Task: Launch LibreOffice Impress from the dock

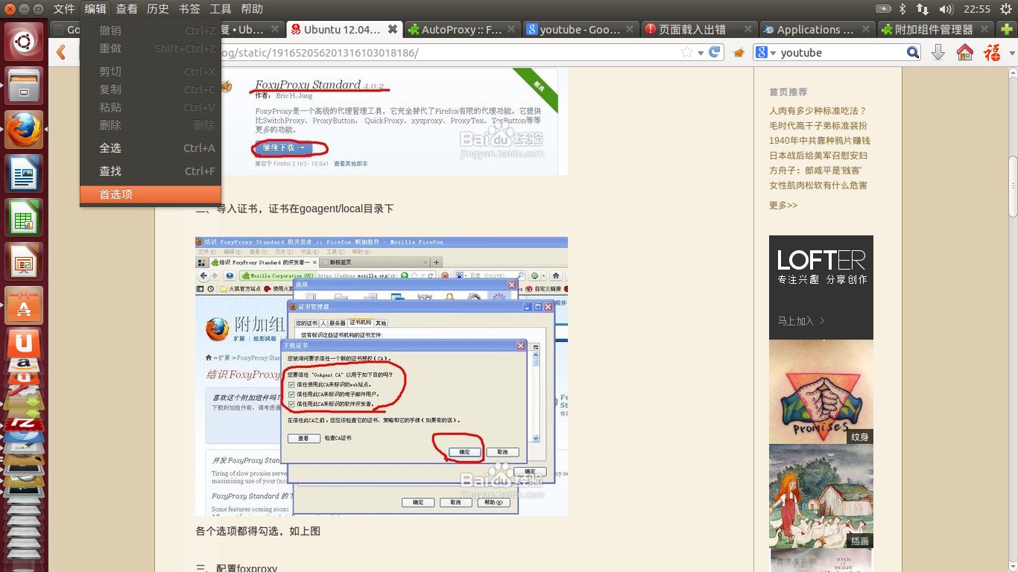Action: [24, 261]
